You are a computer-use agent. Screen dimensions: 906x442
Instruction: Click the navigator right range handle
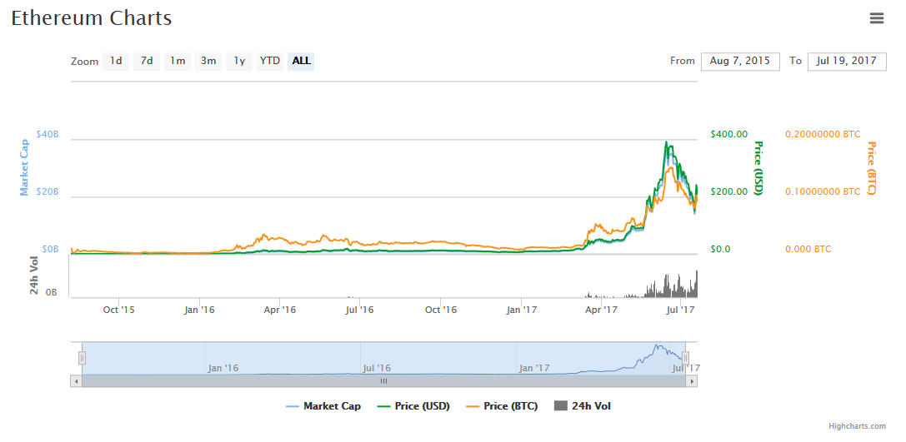685,358
